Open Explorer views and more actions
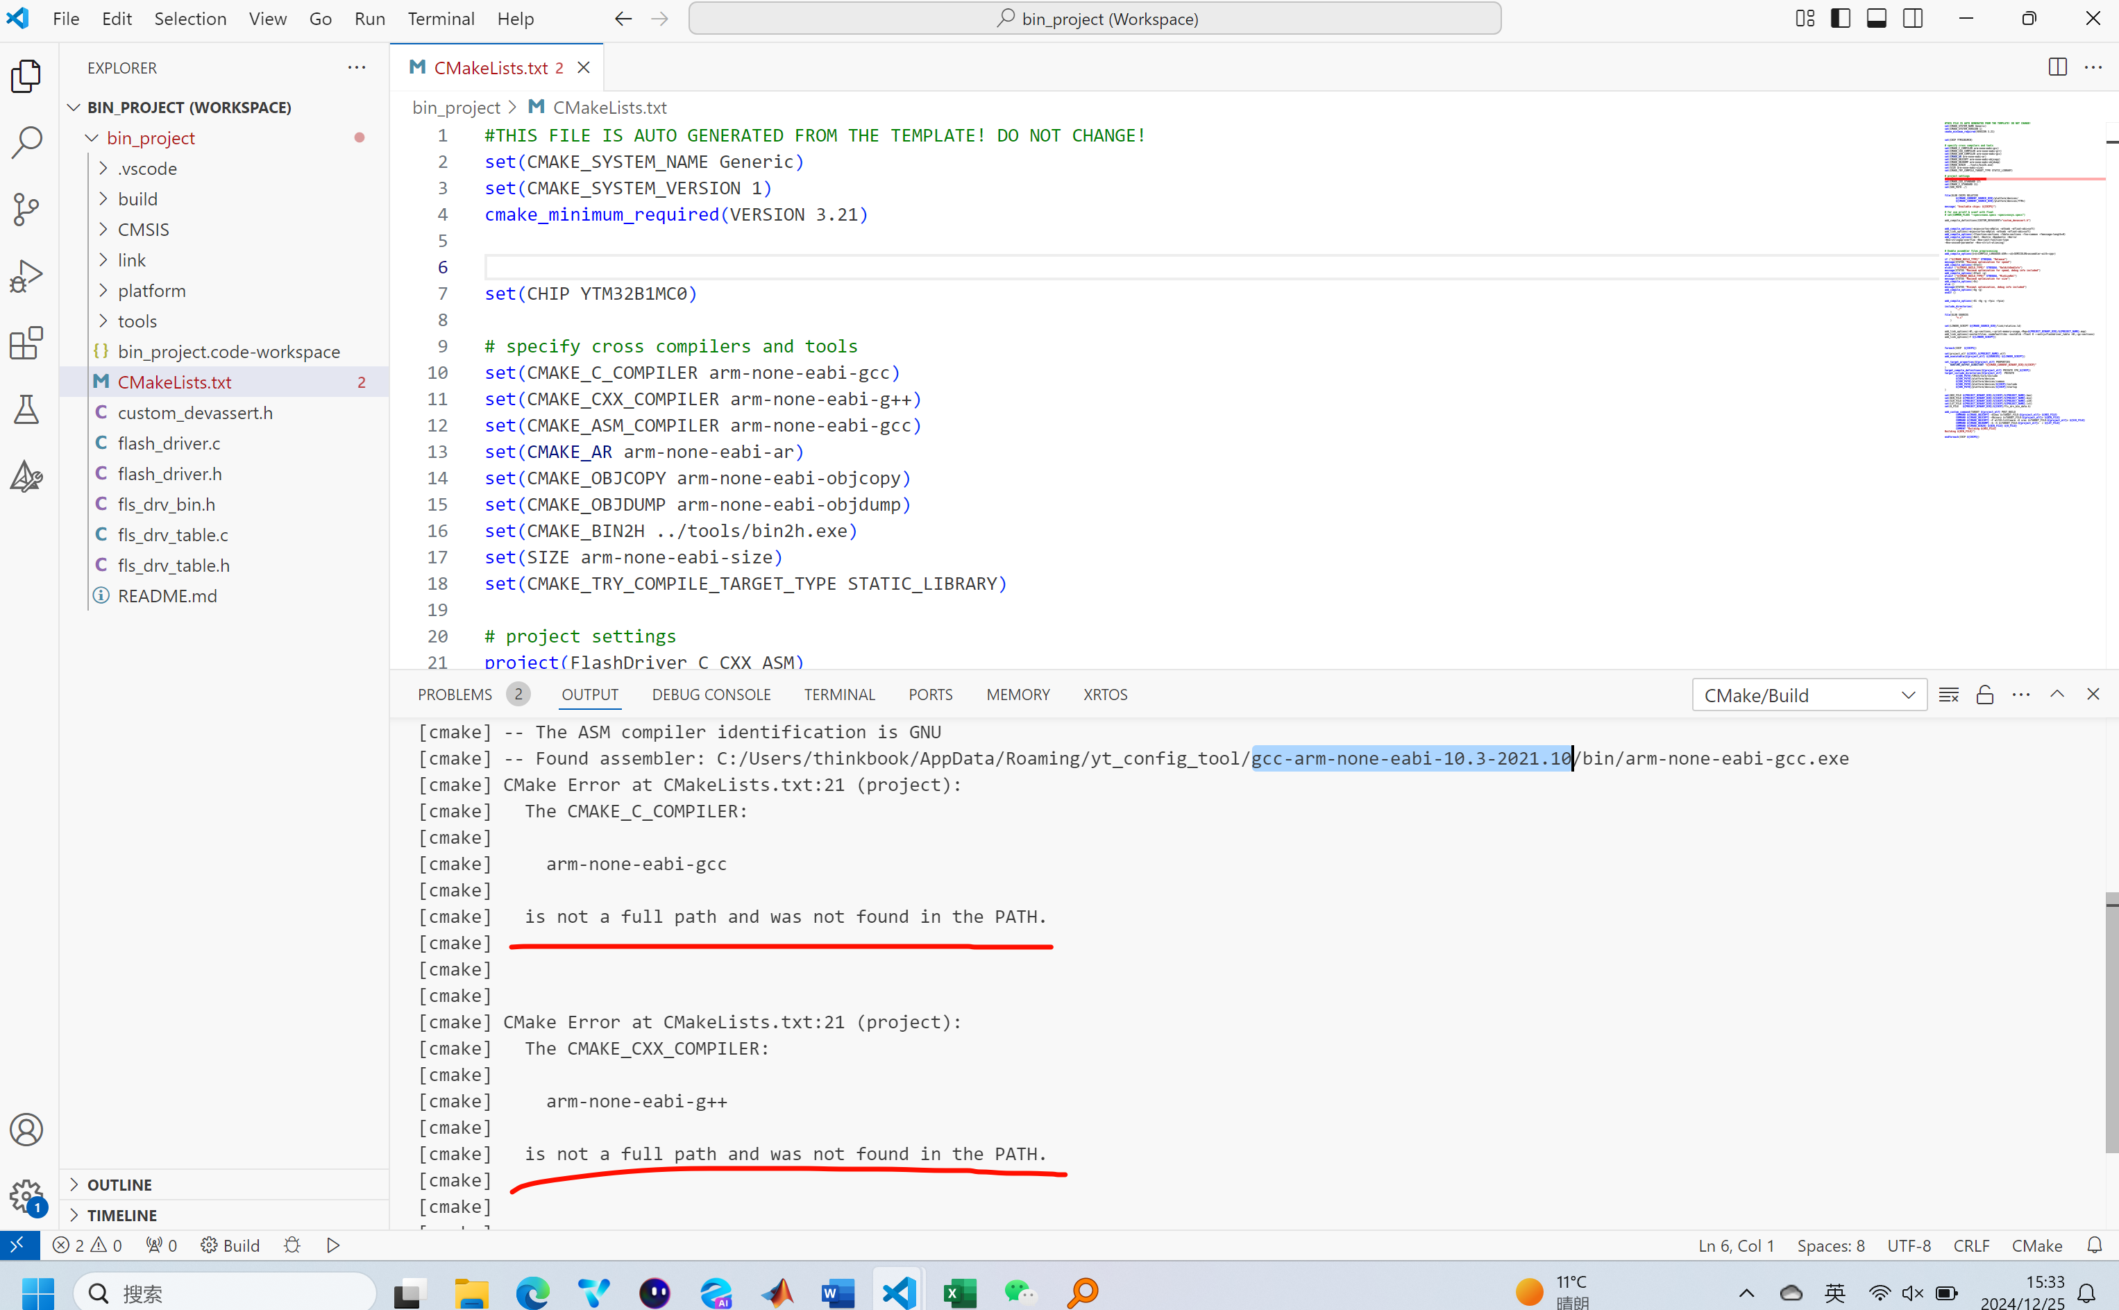This screenshot has width=2119, height=1310. tap(356, 67)
